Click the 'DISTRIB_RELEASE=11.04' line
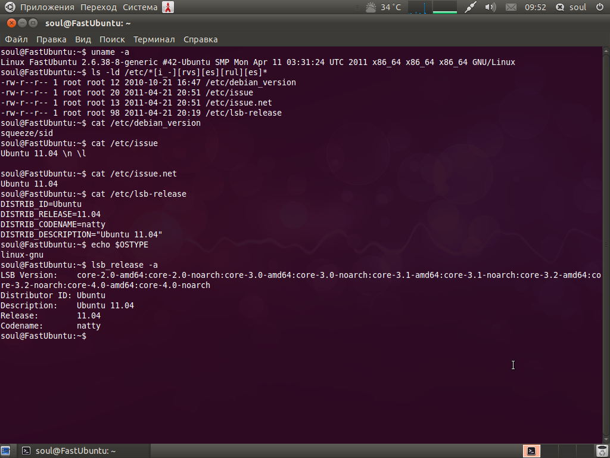610x458 pixels. 51,214
